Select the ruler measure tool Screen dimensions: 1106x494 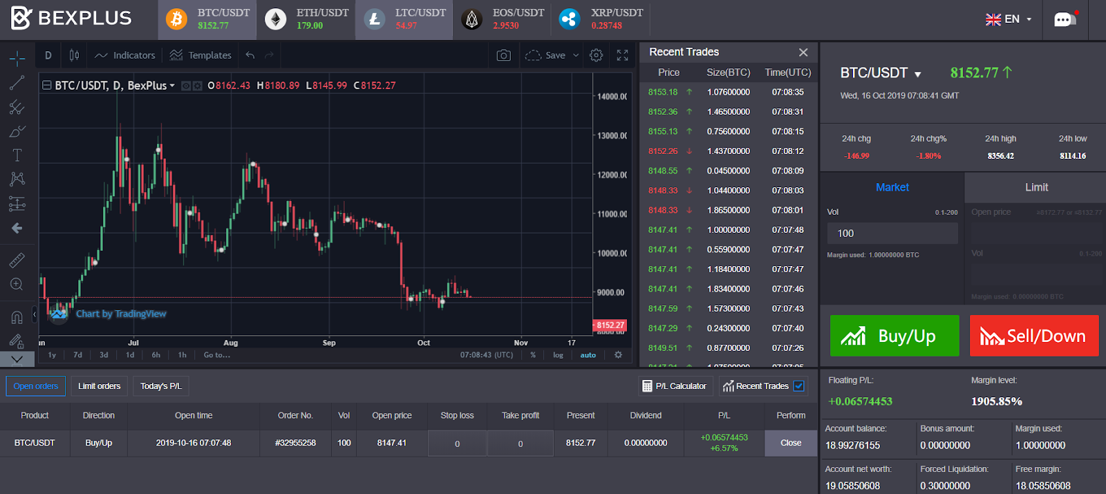click(x=17, y=260)
